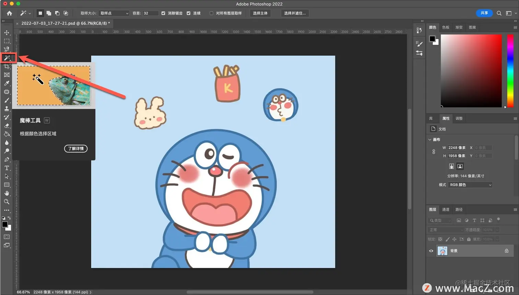Open the search icon at top right

click(x=499, y=13)
